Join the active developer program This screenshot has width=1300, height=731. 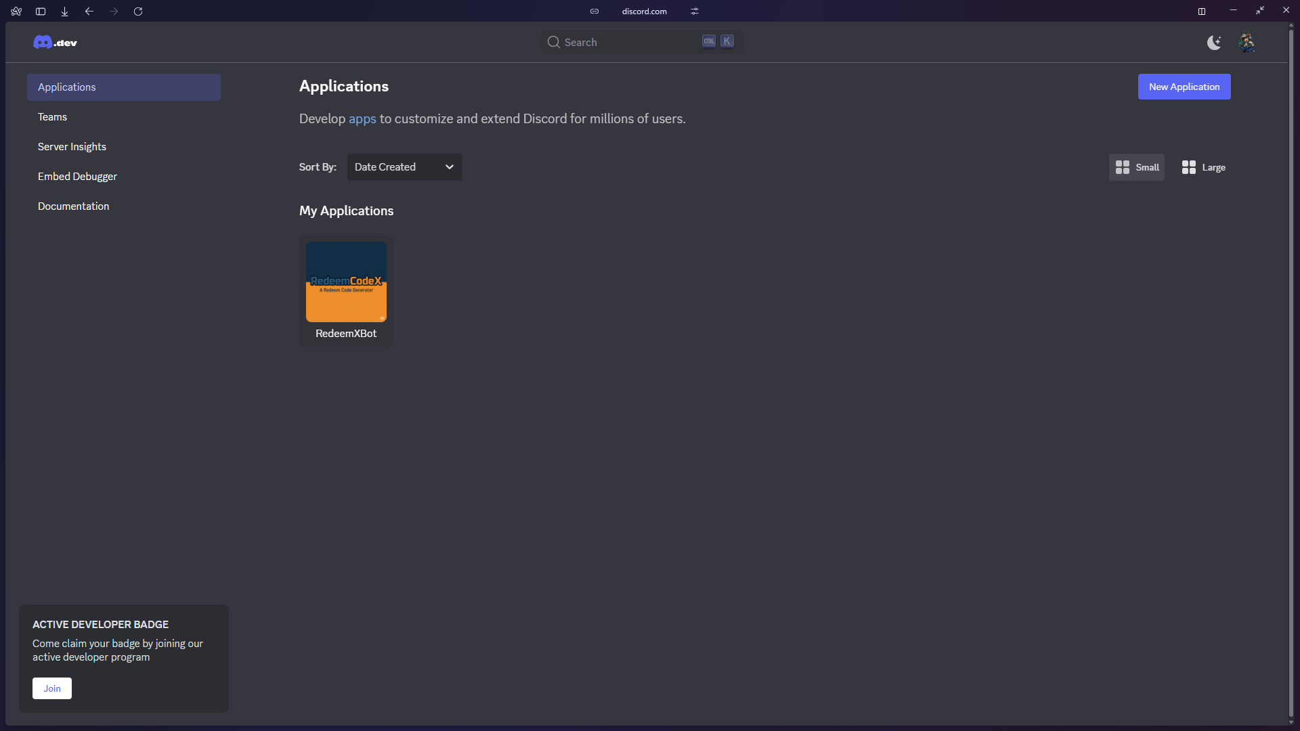click(x=52, y=688)
